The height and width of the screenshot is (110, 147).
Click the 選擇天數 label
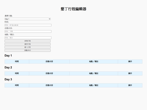click(x=8, y=16)
